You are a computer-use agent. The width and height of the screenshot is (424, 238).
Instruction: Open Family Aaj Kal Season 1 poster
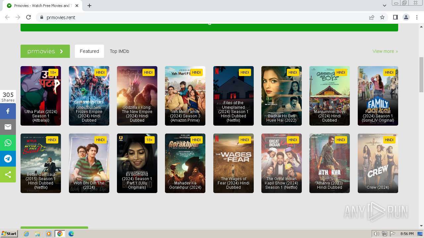(x=378, y=96)
